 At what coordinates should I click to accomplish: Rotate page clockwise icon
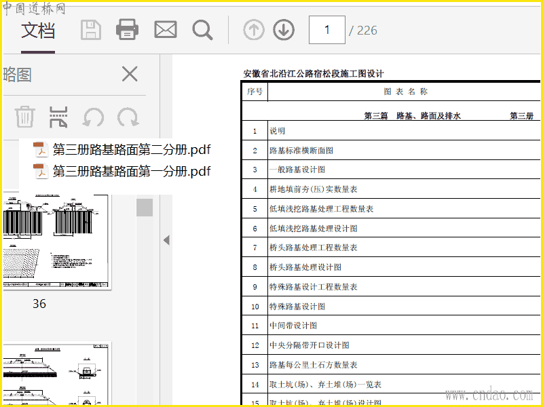click(128, 117)
